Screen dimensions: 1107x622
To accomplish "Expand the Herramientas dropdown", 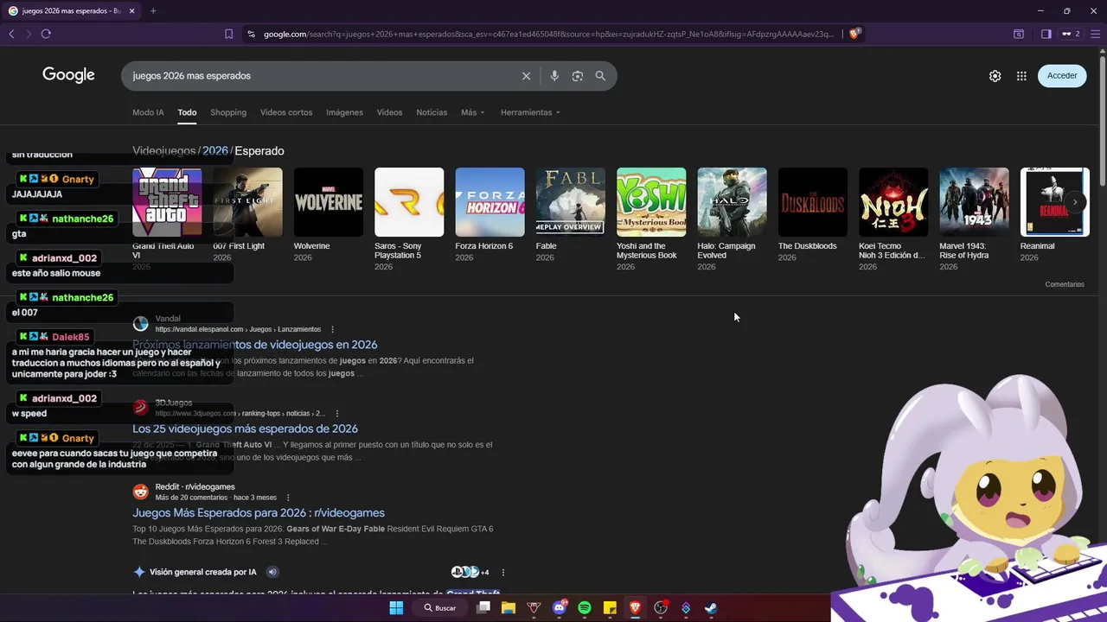I will 530,112.
